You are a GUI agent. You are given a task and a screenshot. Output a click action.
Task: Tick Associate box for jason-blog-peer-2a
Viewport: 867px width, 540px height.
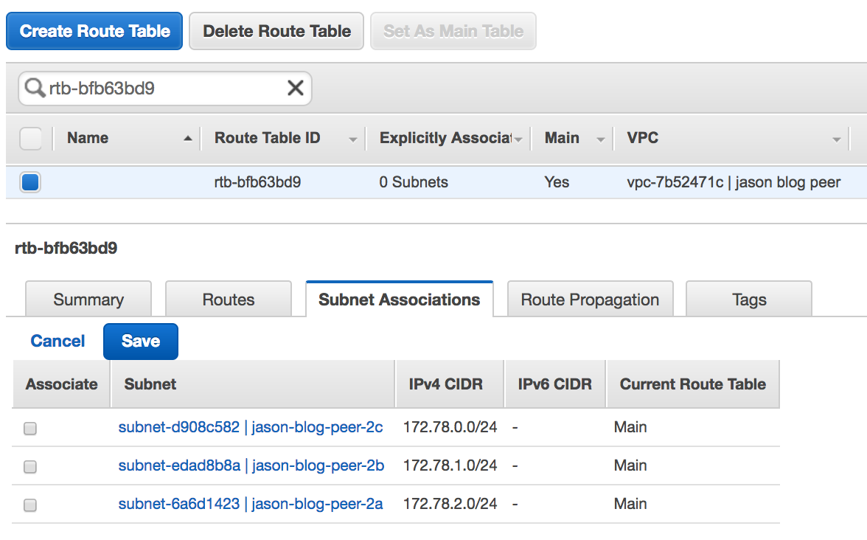coord(30,505)
